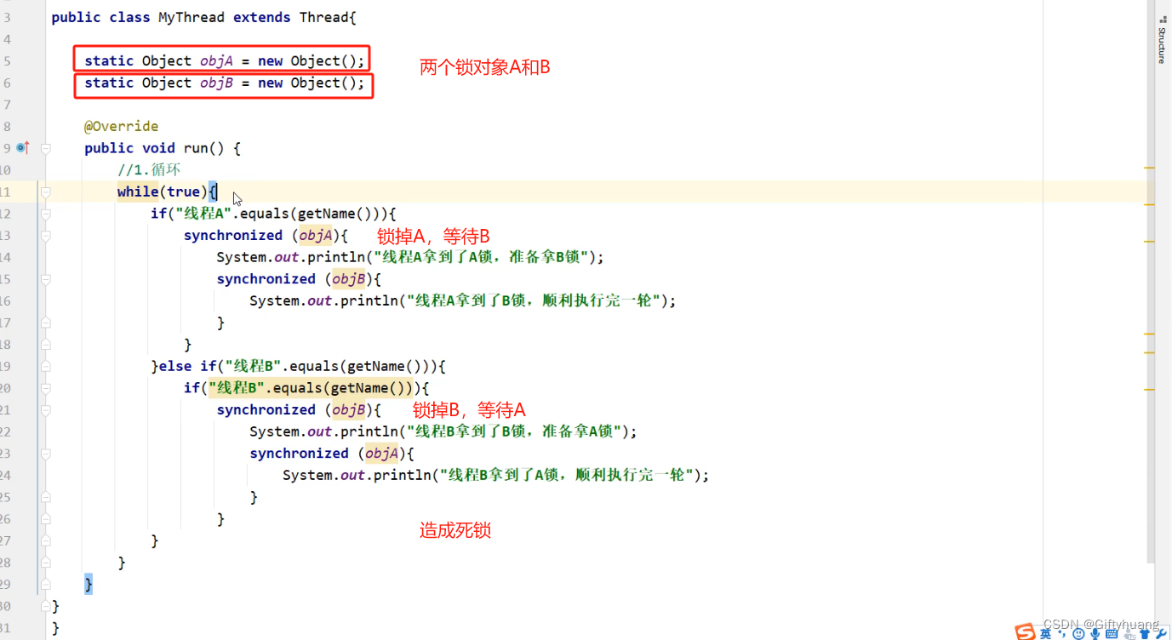The width and height of the screenshot is (1172, 640).
Task: Click the @Override annotation
Action: coord(121,126)
